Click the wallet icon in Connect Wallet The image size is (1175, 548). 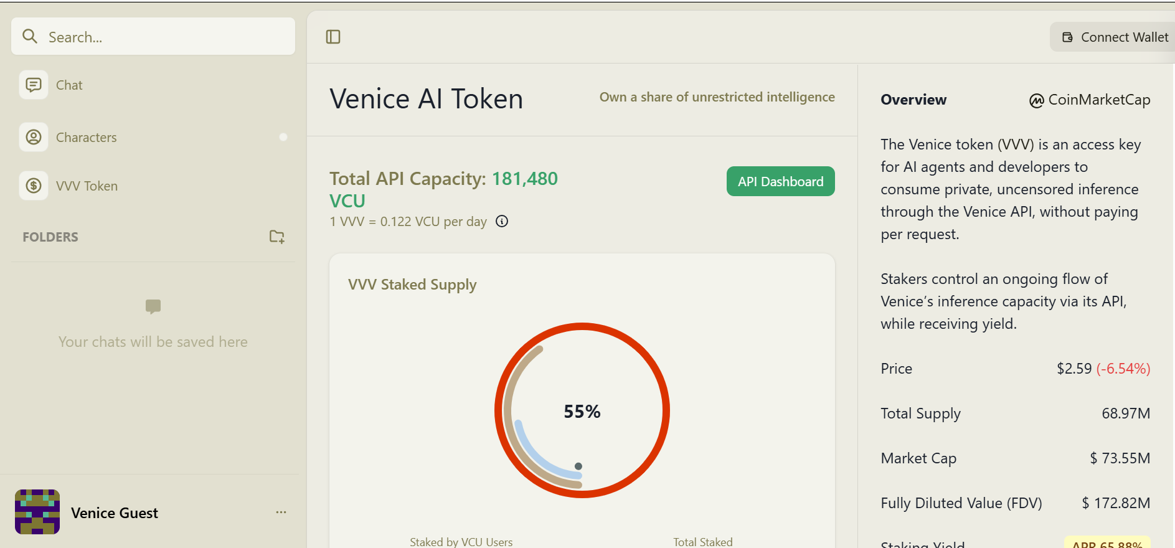coord(1067,37)
